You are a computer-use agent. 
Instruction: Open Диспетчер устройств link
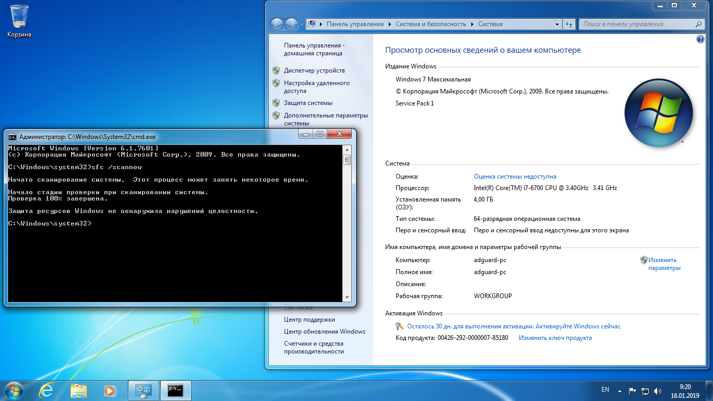tap(314, 70)
